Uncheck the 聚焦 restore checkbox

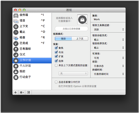(56, 48)
